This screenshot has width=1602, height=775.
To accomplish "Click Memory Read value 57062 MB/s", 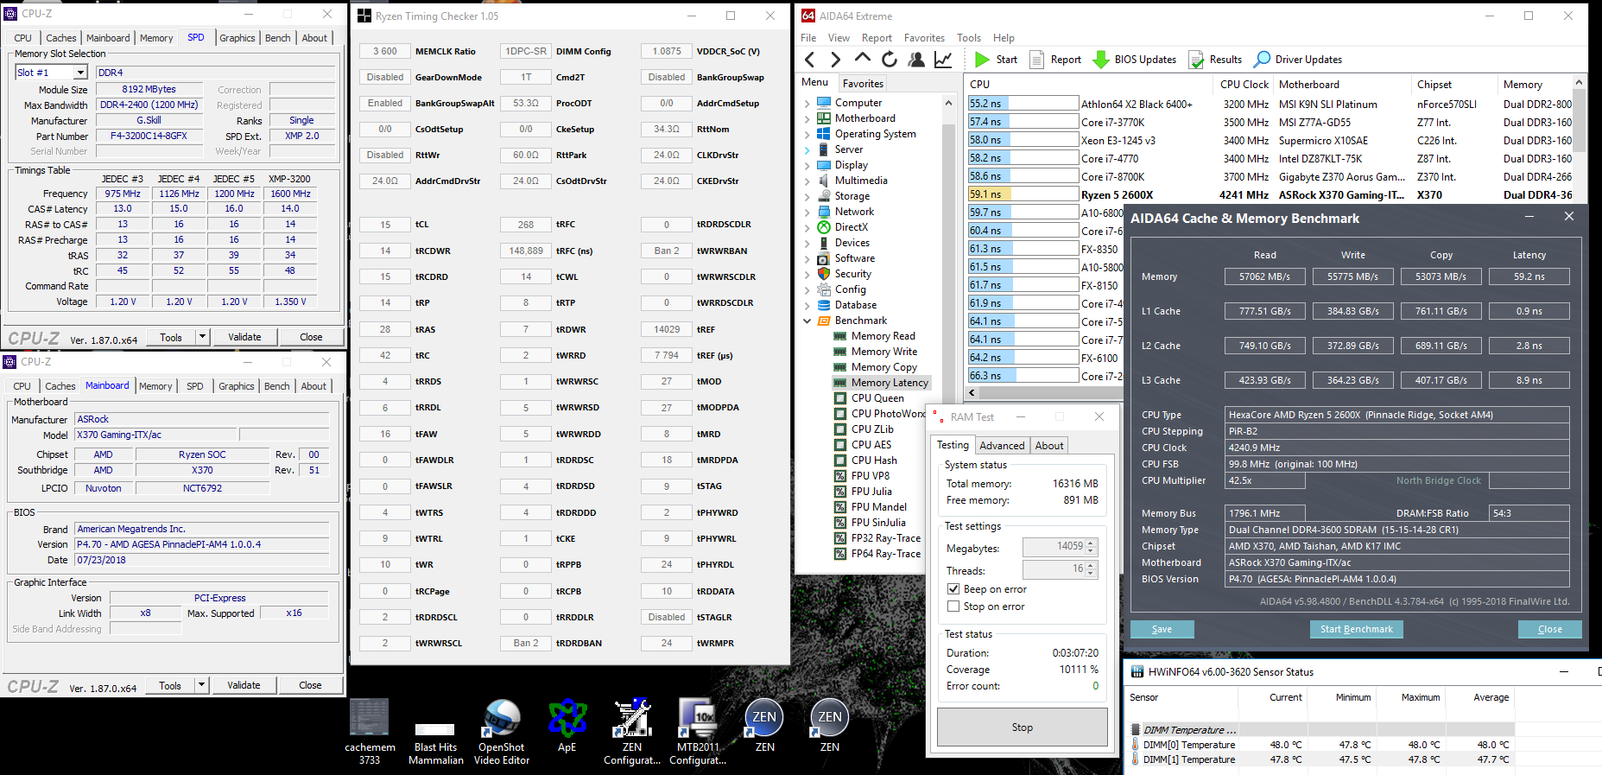I will pos(1264,276).
